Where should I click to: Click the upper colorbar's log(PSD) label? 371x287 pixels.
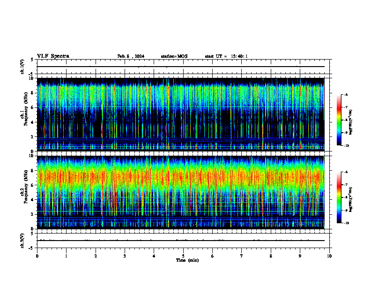click(x=350, y=122)
